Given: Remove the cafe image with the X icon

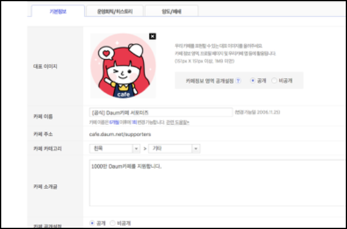Looking at the screenshot, I should (153, 36).
